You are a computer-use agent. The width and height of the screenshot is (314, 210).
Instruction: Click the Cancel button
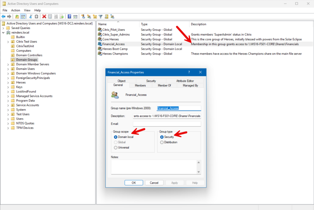pyautogui.click(x=154, y=183)
